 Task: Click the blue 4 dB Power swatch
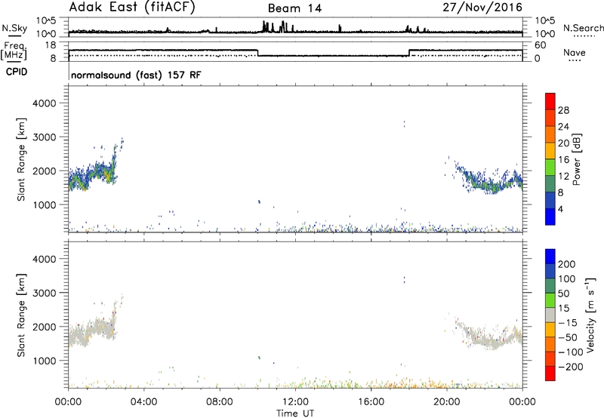(x=550, y=217)
